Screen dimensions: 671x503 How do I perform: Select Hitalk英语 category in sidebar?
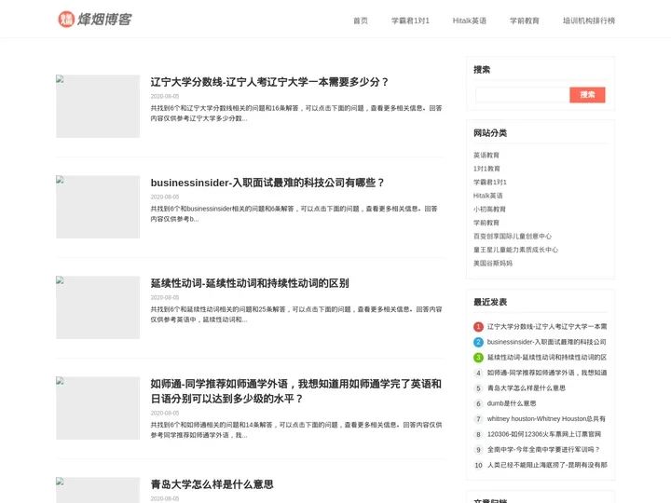487,196
